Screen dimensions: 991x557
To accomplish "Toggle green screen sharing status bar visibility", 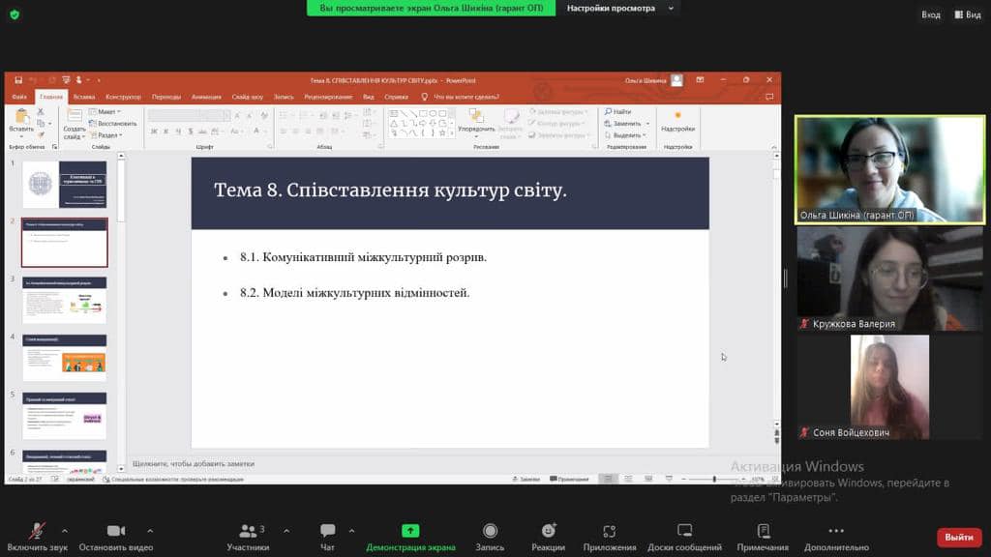I will [434, 8].
